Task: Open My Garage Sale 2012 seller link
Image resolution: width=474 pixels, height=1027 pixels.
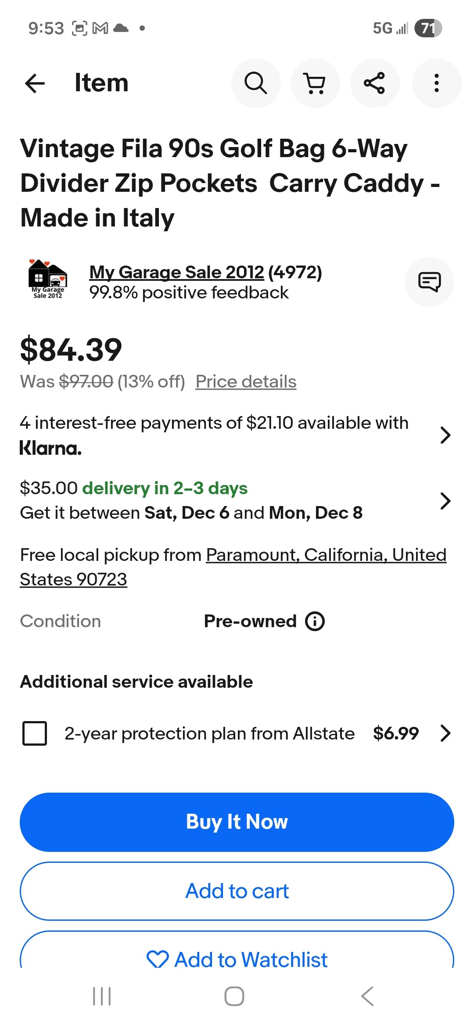Action: coord(176,273)
